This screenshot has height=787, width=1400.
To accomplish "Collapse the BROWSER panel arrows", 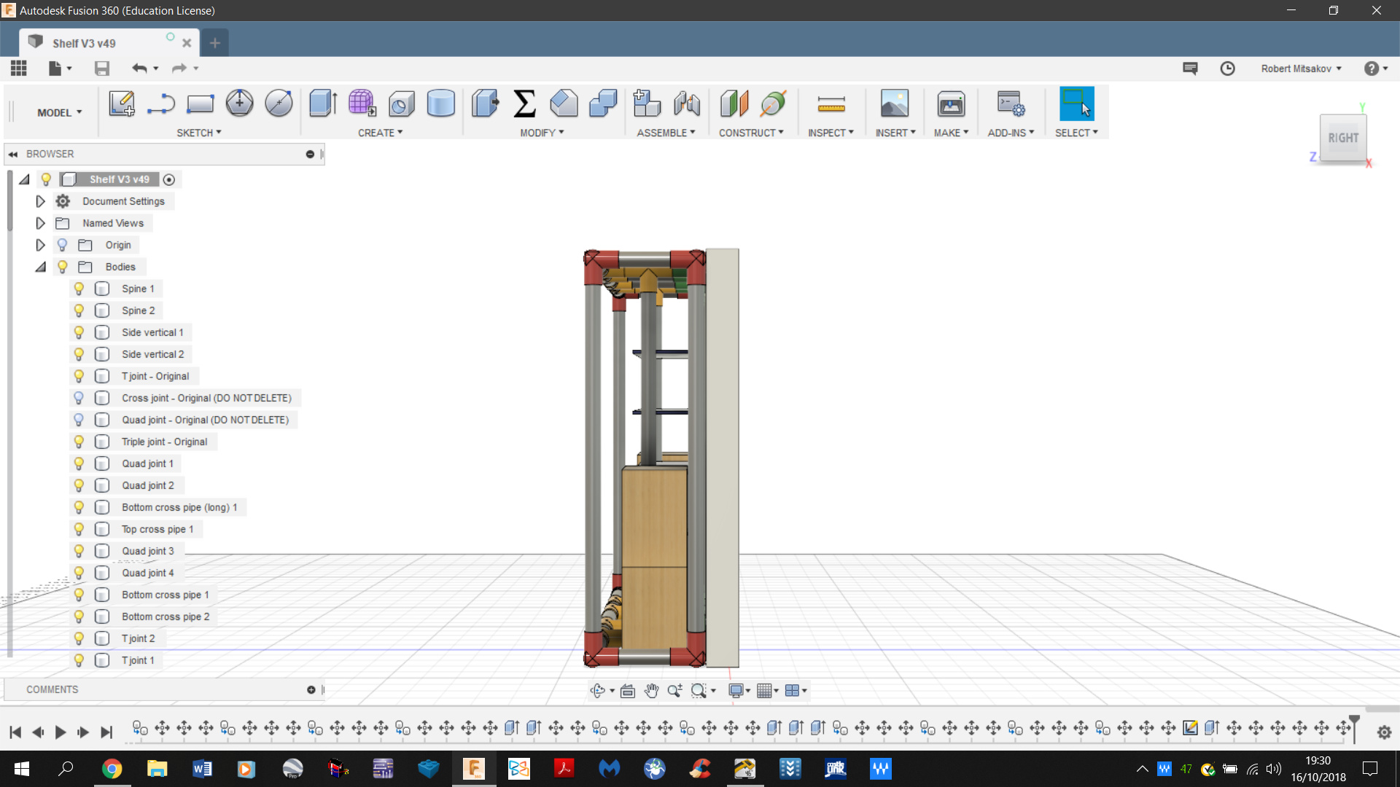I will (13, 154).
